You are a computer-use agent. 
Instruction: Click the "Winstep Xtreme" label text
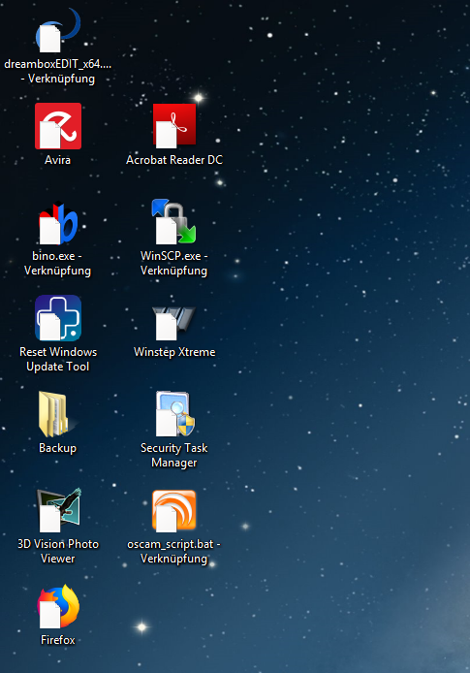coord(174,352)
